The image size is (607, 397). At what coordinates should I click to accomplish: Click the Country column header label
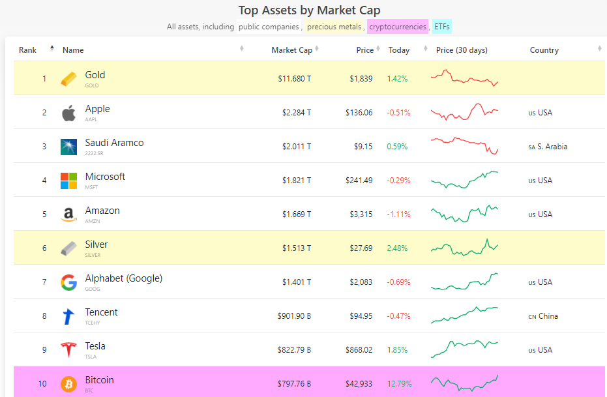click(544, 50)
